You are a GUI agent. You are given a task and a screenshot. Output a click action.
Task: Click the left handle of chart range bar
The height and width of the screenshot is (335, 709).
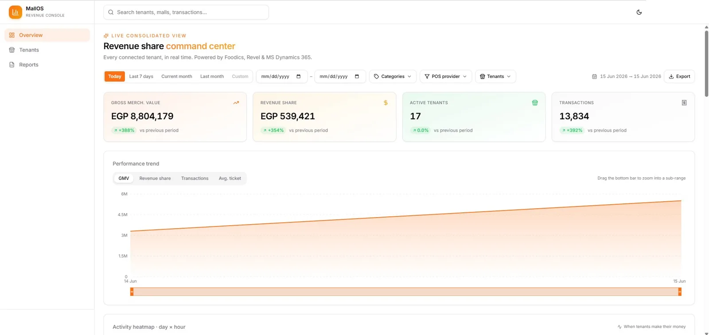tap(132, 292)
